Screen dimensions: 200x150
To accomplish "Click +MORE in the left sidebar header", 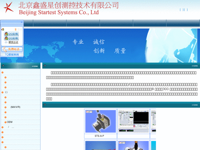I will click(35, 66).
